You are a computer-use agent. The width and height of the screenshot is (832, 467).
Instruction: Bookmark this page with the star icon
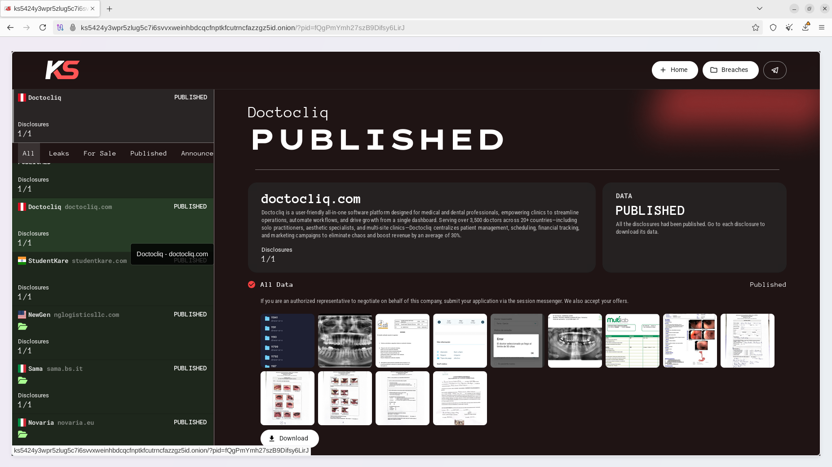click(x=755, y=27)
